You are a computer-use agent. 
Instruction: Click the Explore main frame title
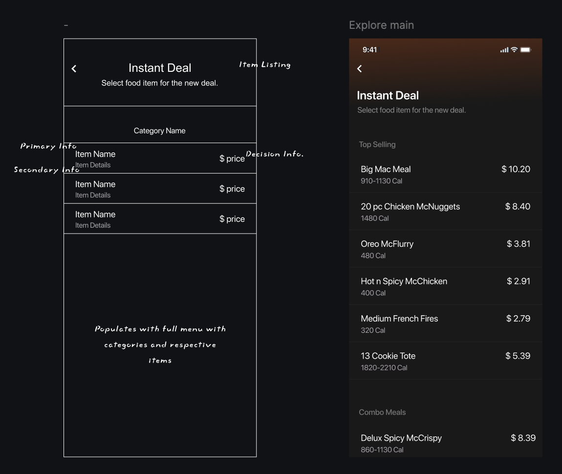point(381,25)
